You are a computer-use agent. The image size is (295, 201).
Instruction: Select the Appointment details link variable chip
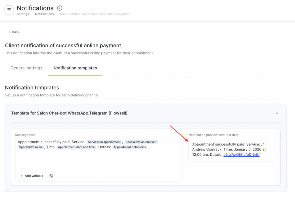[130, 147]
